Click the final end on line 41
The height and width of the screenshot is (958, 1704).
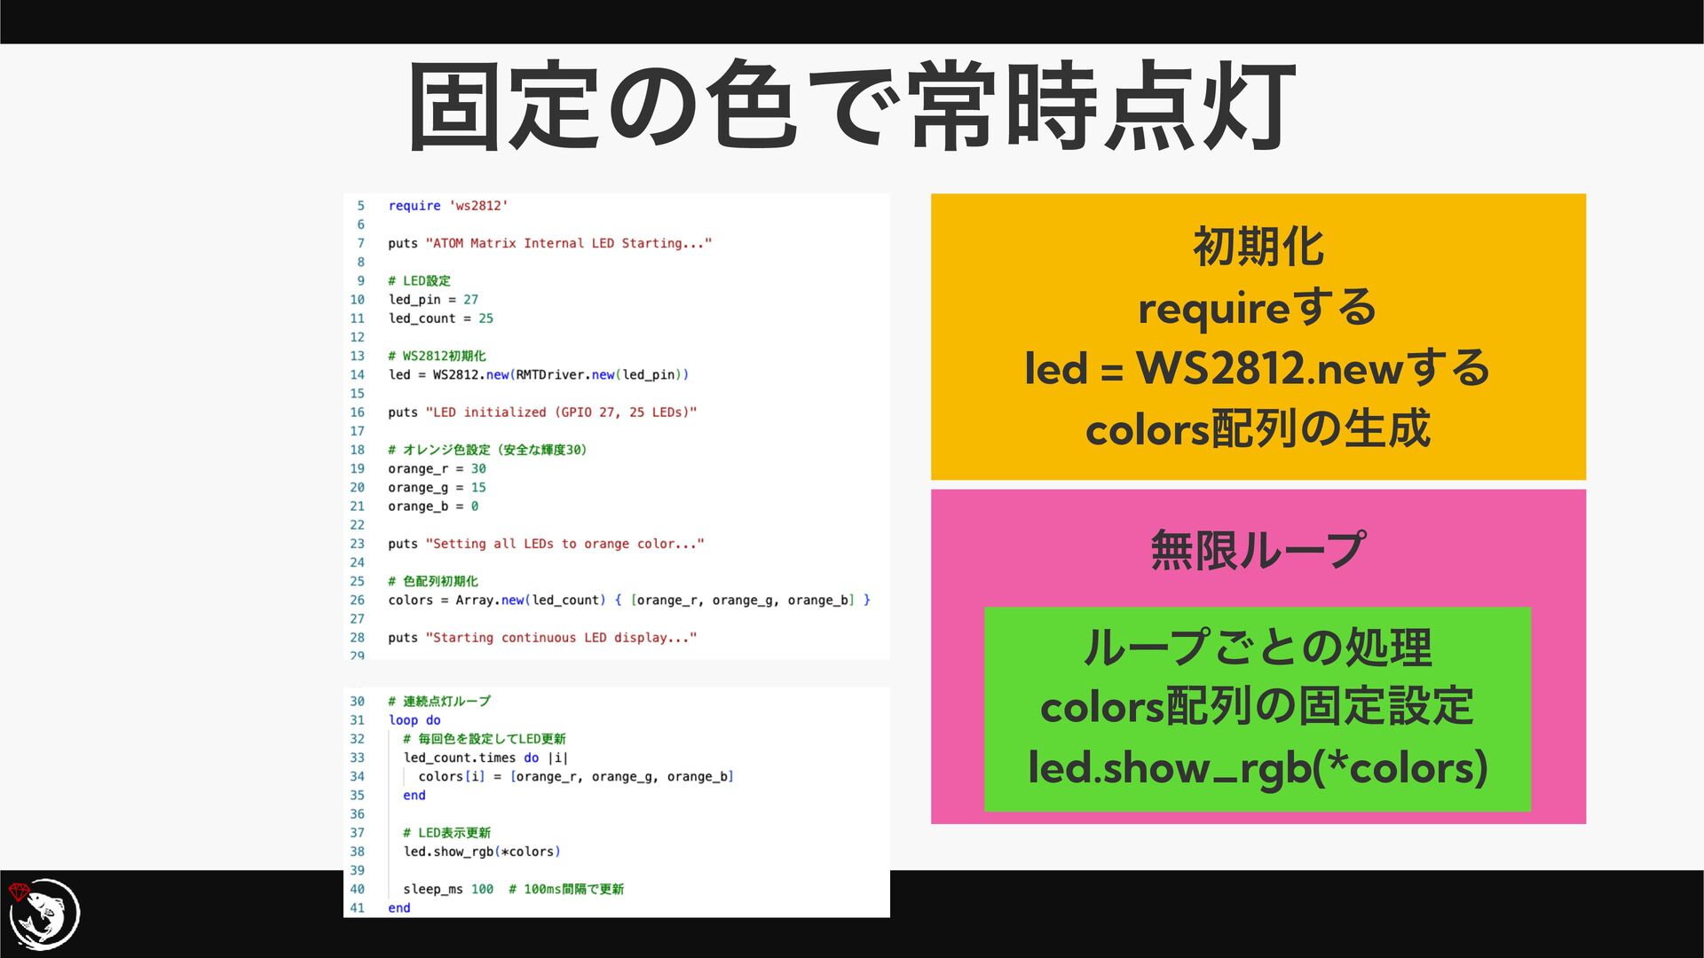click(399, 908)
